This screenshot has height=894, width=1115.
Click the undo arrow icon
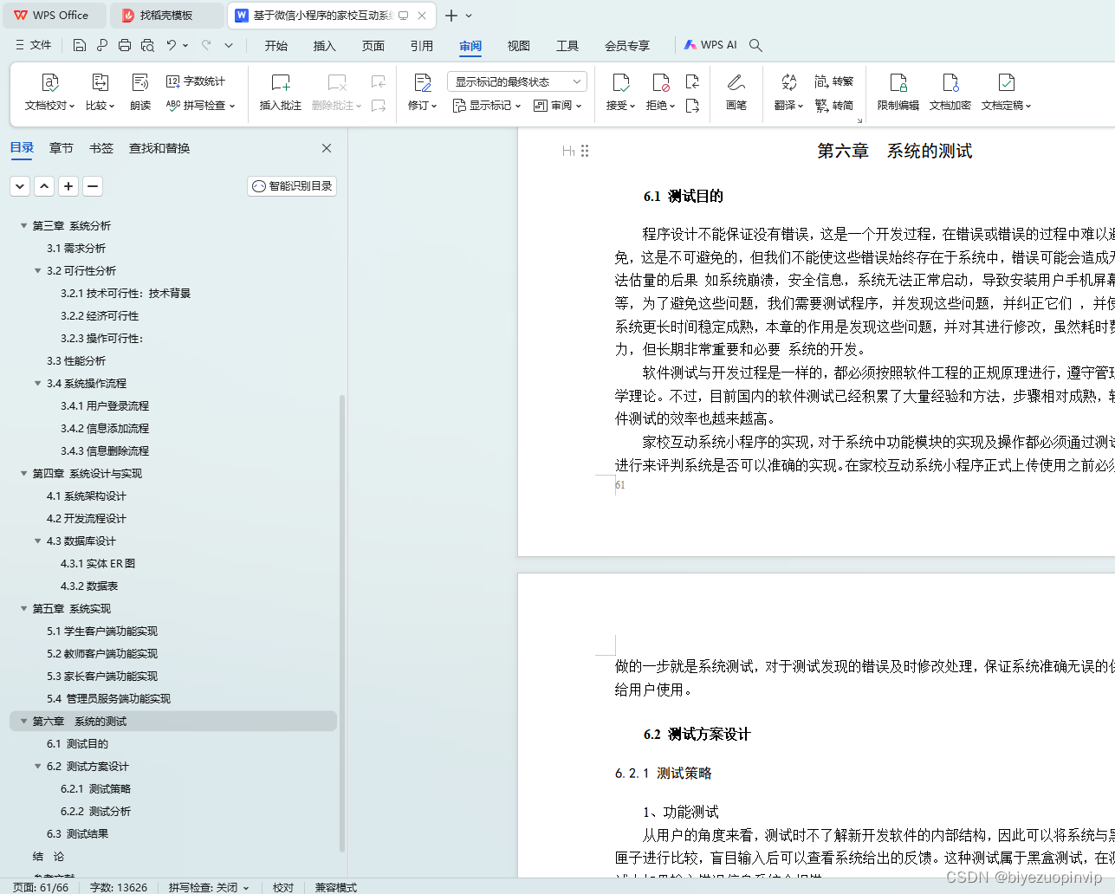pos(172,45)
